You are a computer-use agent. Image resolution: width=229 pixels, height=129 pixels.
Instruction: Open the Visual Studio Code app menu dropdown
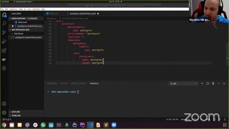pos(23,1)
